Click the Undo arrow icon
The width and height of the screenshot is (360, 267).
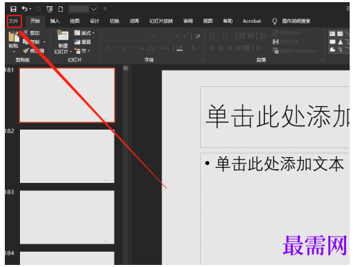25,9
